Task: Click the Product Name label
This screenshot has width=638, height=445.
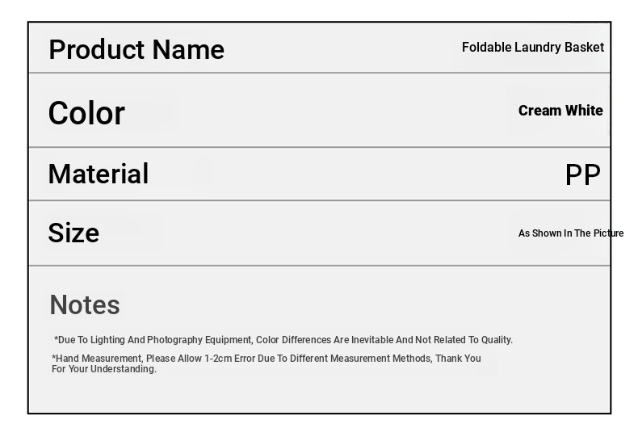Action: coord(136,49)
